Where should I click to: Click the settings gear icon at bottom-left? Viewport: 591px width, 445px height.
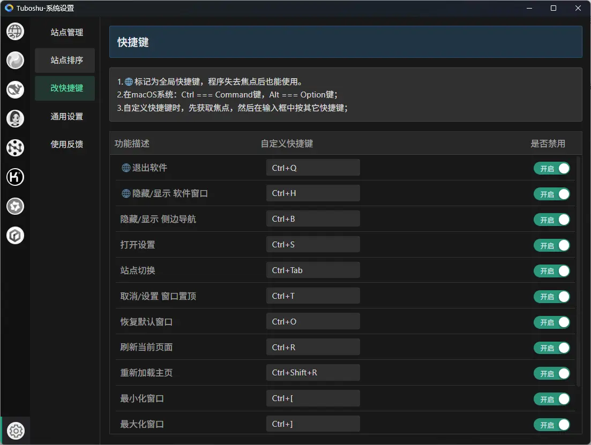pyautogui.click(x=16, y=431)
